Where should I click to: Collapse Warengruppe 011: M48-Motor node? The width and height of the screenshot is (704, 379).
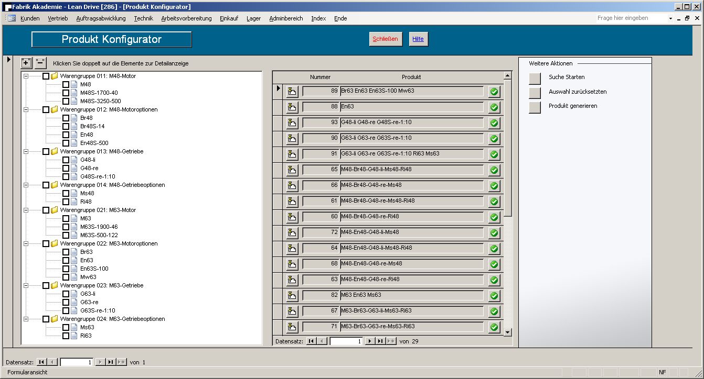point(26,76)
